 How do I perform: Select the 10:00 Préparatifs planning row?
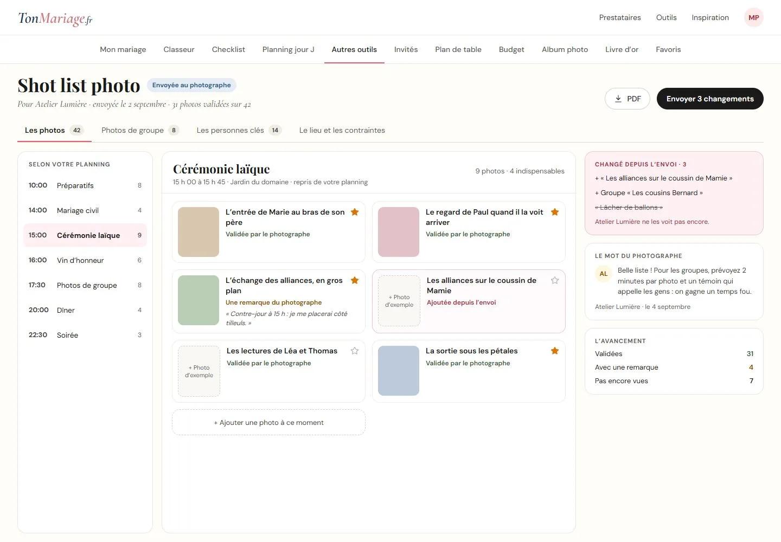(x=85, y=185)
